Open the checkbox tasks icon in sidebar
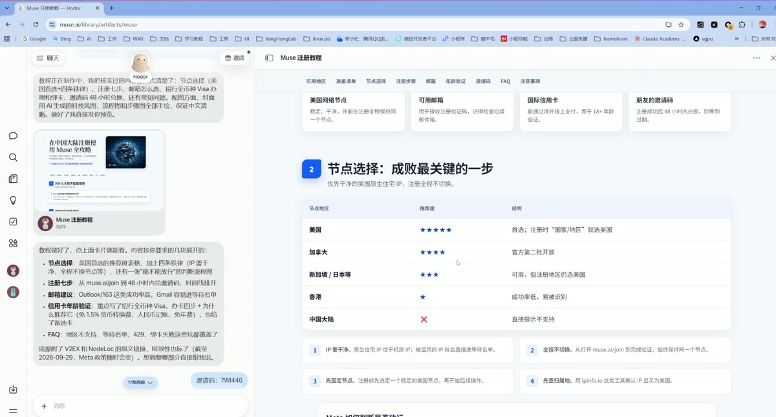Image resolution: width=776 pixels, height=417 pixels. 13,221
